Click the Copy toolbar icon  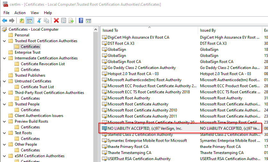[46, 21]
